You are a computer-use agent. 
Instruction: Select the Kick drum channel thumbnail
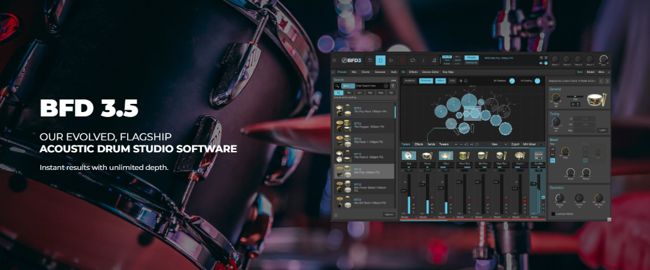409,155
